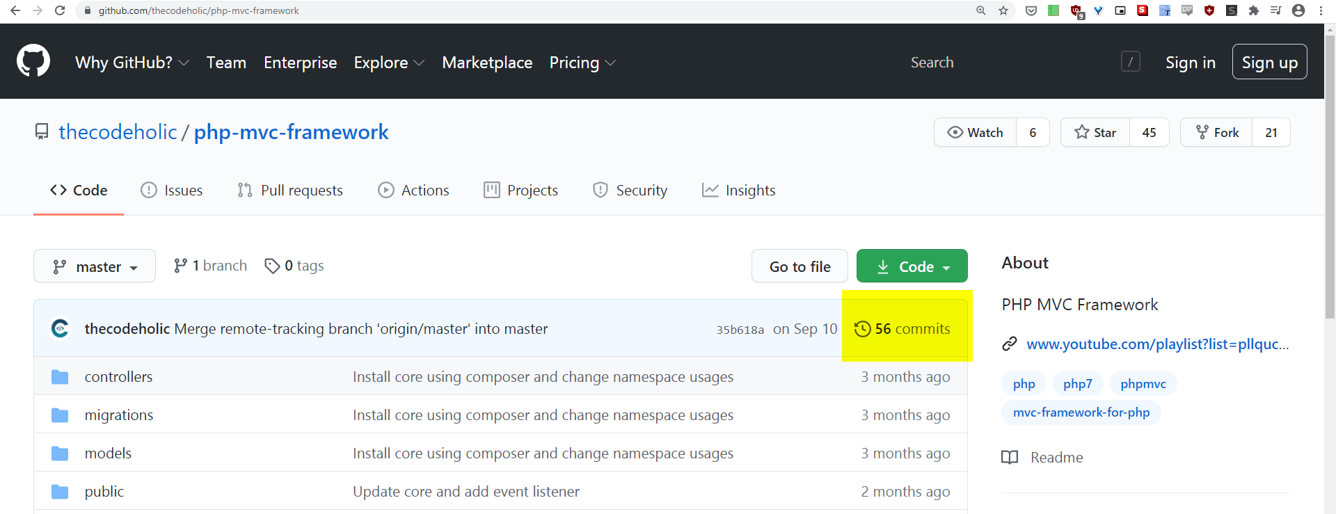Click the php7 topic tag
The image size is (1336, 514).
[x=1078, y=384]
